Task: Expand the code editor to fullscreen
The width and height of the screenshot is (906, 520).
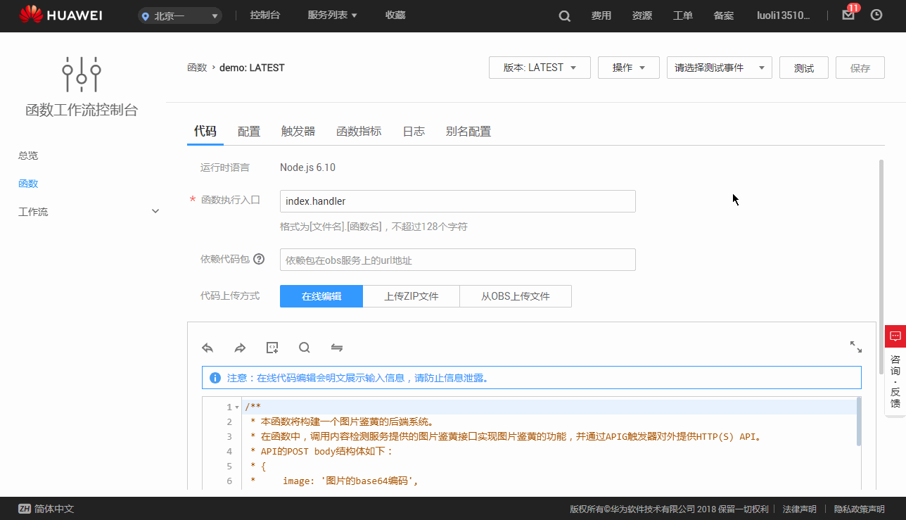Action: 855,347
